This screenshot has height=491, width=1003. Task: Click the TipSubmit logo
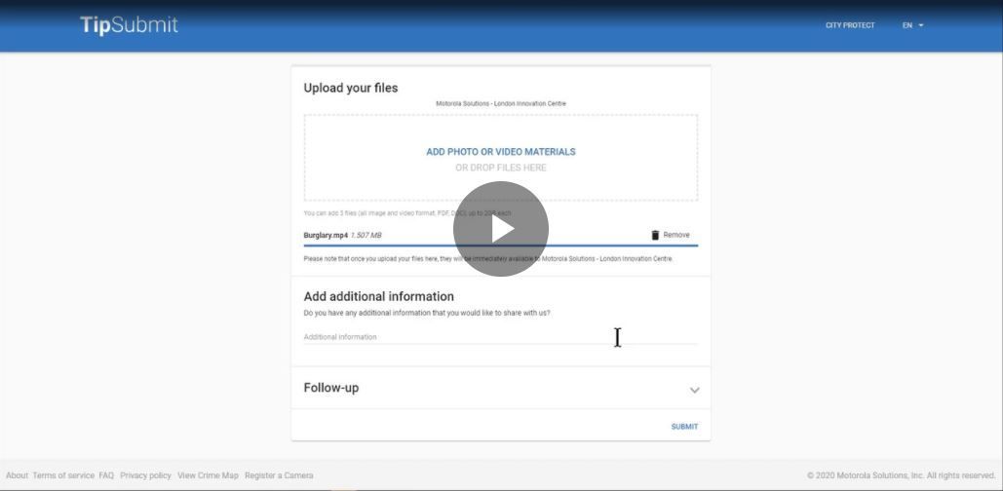click(129, 25)
